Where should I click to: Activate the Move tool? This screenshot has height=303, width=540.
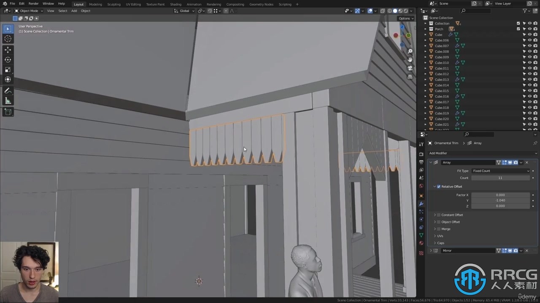(x=8, y=50)
